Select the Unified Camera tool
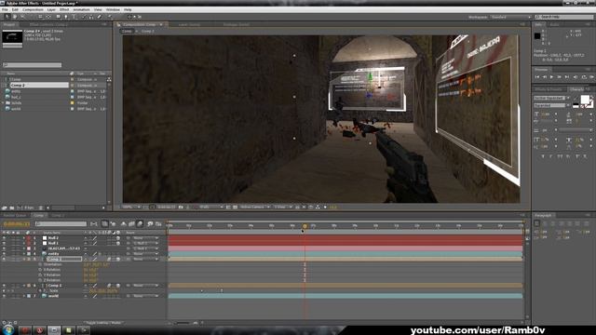Screen dimensions: 596x335 point(40,17)
